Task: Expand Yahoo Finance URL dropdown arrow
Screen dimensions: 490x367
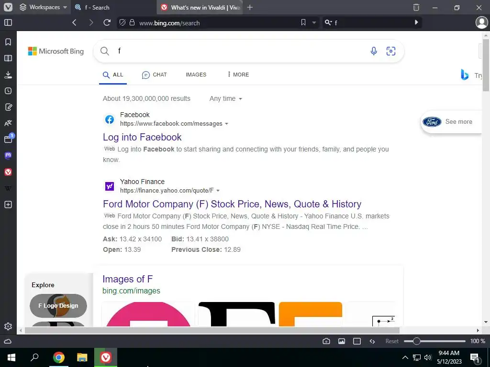Action: (x=218, y=191)
